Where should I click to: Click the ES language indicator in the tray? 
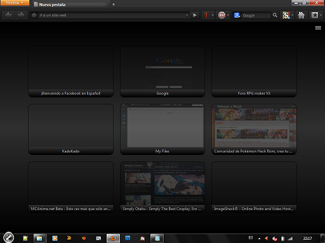(251, 238)
